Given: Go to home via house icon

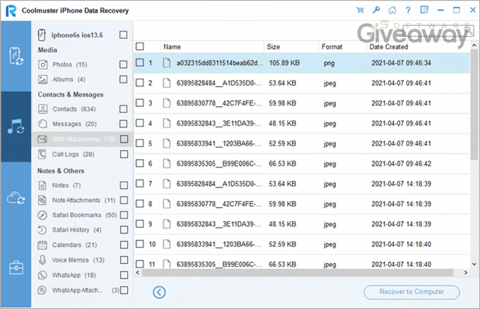Looking at the screenshot, I should tap(393, 10).
